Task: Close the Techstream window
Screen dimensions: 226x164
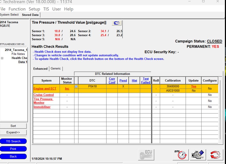Action: [x=218, y=2]
